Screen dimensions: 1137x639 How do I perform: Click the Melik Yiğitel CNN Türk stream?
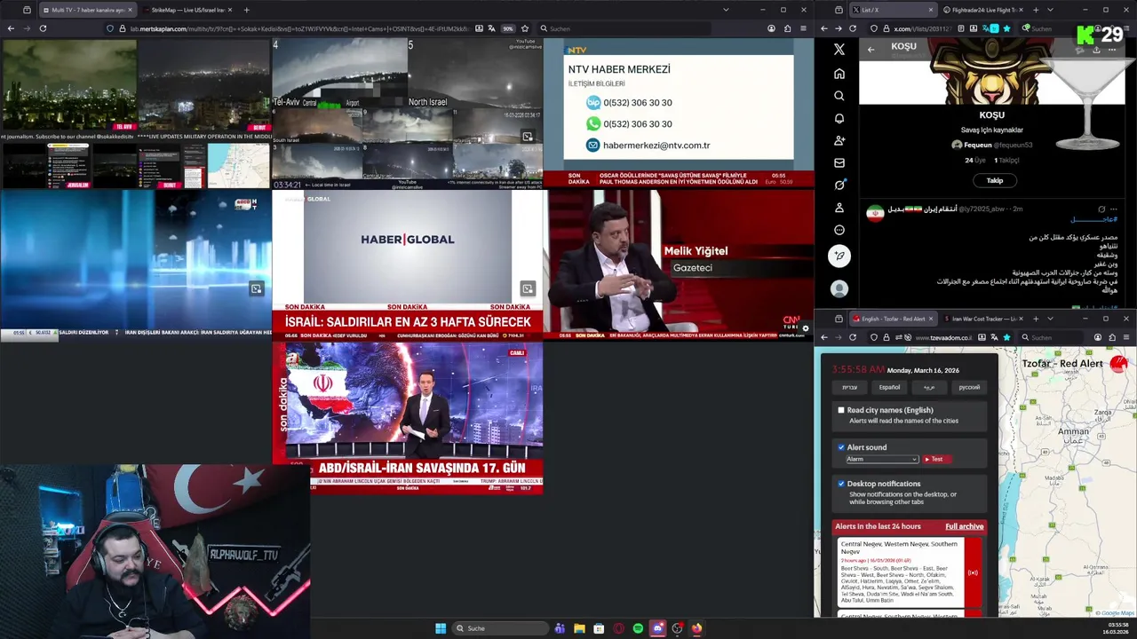point(679,264)
